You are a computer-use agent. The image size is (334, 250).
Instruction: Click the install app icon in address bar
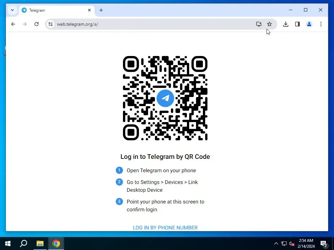point(259,24)
